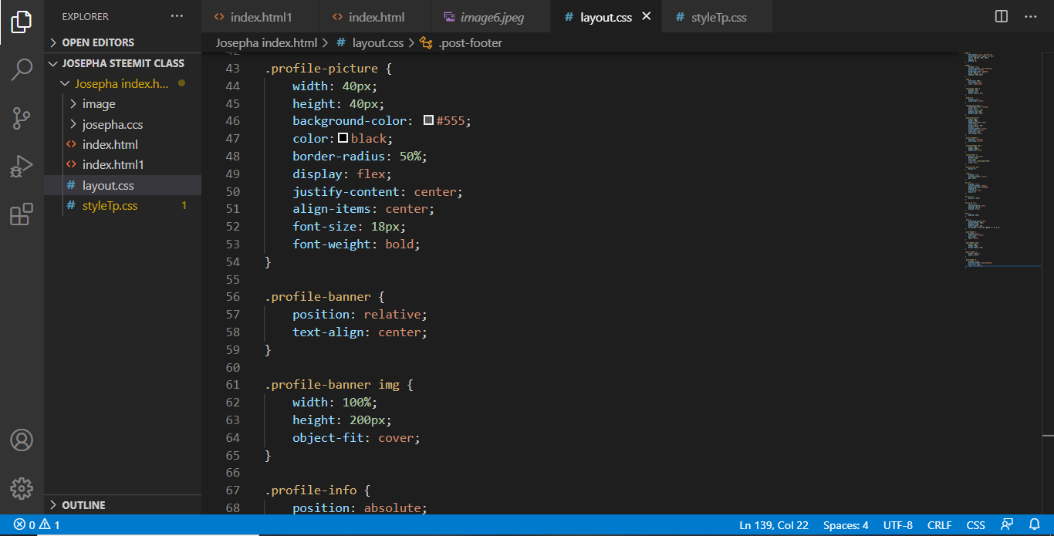1054x536 pixels.
Task: Open the Run and Debug view
Action: point(22,166)
